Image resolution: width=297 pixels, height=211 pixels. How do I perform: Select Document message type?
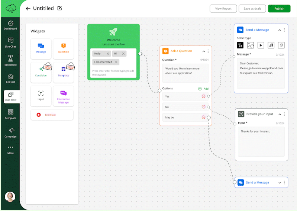tap(281, 45)
